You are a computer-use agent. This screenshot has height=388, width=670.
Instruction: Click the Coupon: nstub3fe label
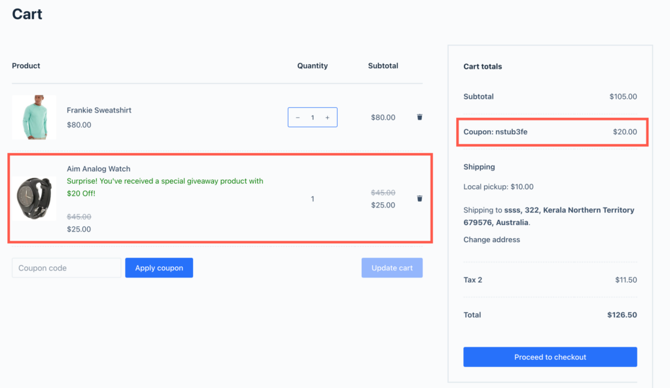click(495, 132)
